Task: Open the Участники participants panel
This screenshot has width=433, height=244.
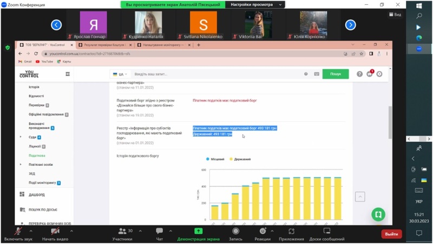Action: [122, 234]
